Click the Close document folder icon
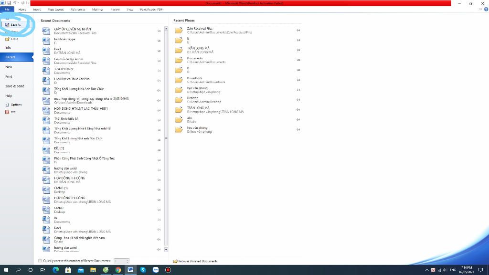The image size is (489, 275). pos(7,39)
